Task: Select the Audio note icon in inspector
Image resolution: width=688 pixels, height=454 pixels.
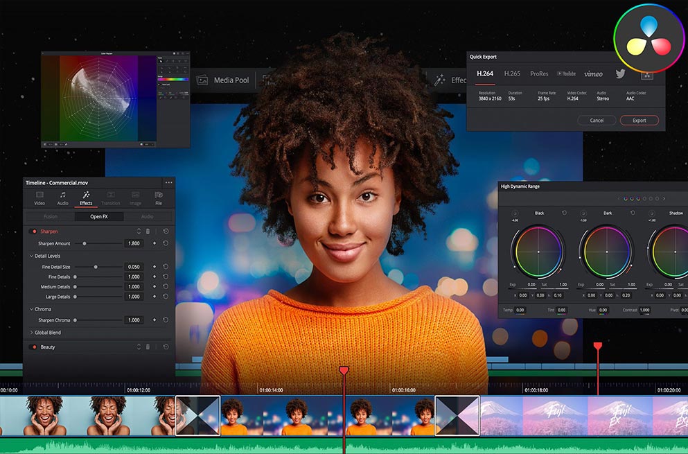Action: 62,198
